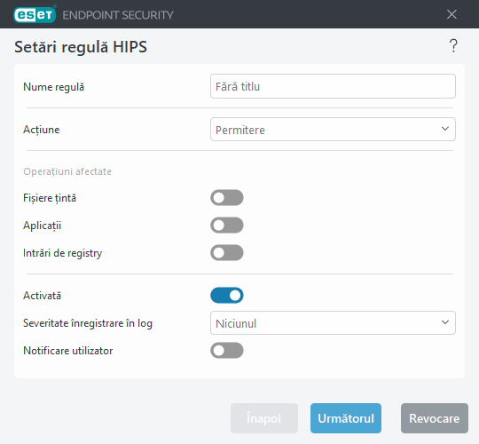Click the Operațiuni afectate section label
479x444 pixels.
click(x=67, y=171)
